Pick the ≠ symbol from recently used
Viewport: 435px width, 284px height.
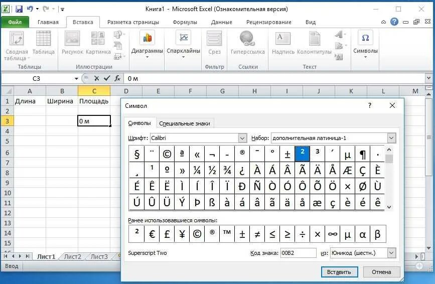tap(257, 234)
